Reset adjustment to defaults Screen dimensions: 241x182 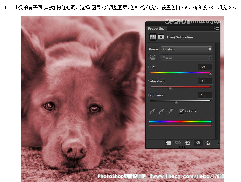point(188,143)
